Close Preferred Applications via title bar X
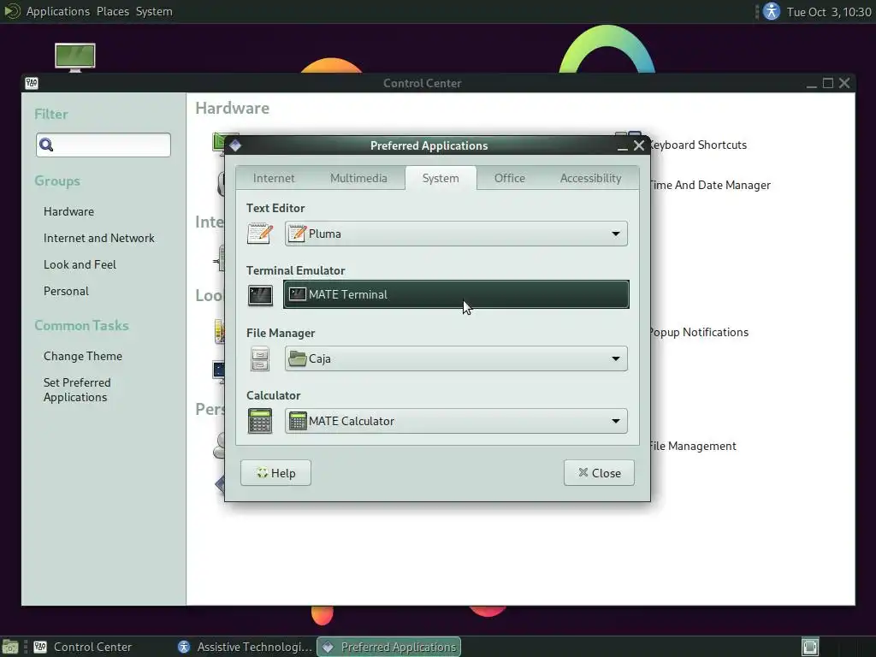876x657 pixels. [639, 145]
